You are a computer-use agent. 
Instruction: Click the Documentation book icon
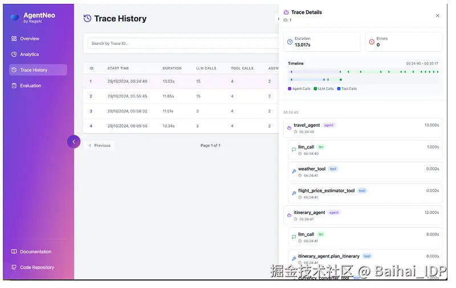point(14,252)
